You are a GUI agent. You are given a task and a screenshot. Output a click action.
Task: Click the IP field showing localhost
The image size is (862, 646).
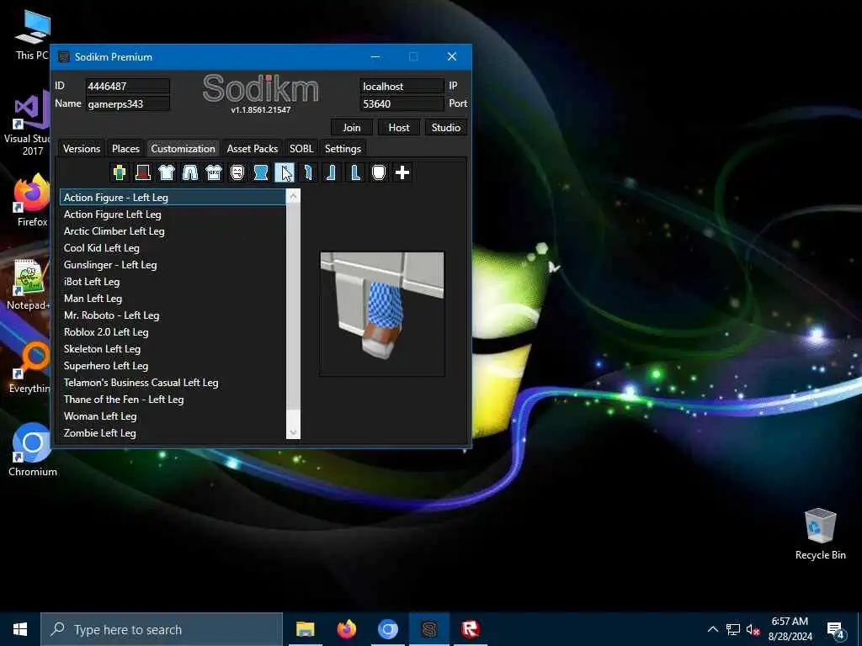402,87
